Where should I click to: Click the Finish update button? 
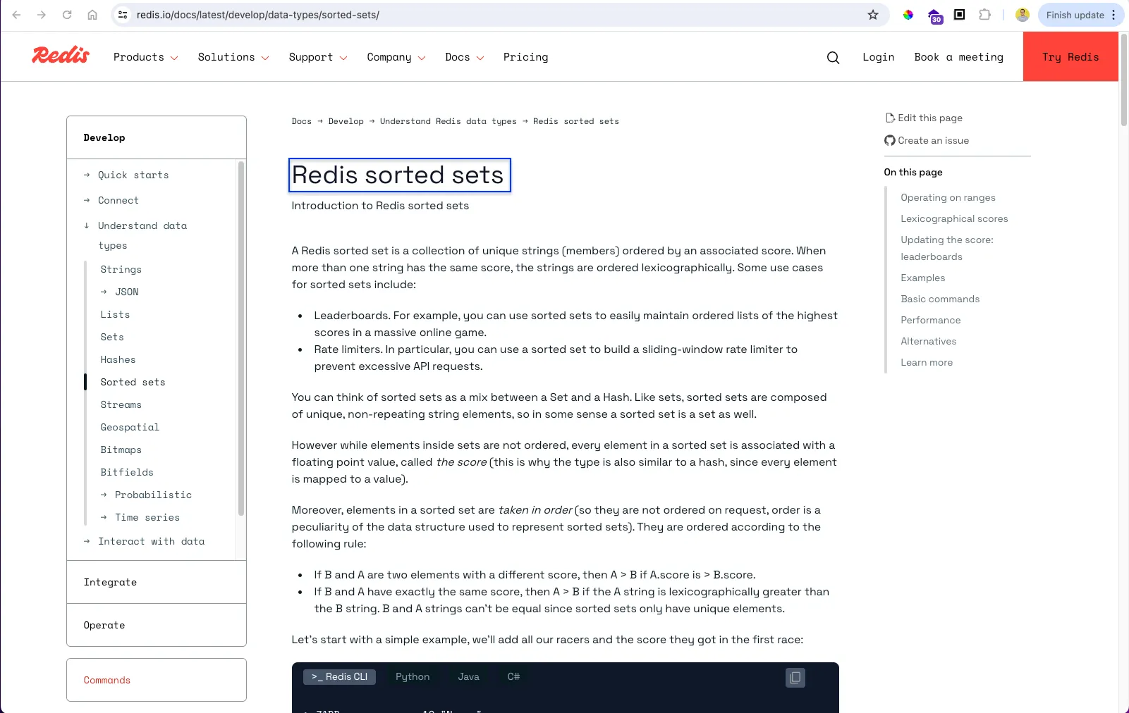(x=1075, y=15)
